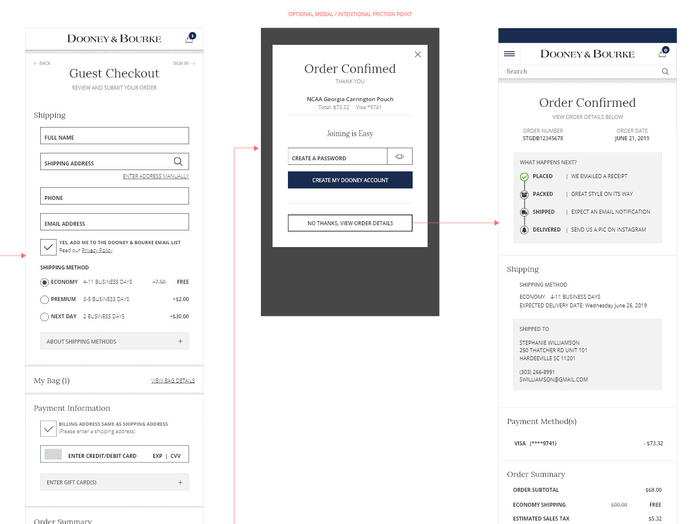Click the Shipped truck status icon
The height and width of the screenshot is (524, 700).
[524, 213]
